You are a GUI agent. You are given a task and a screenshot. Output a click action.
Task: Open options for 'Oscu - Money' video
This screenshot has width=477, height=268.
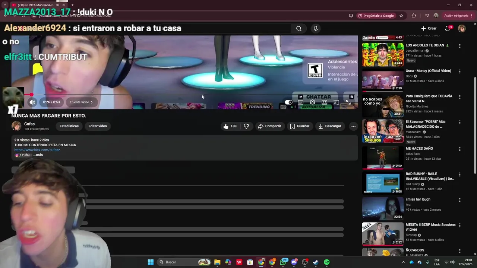(459, 71)
